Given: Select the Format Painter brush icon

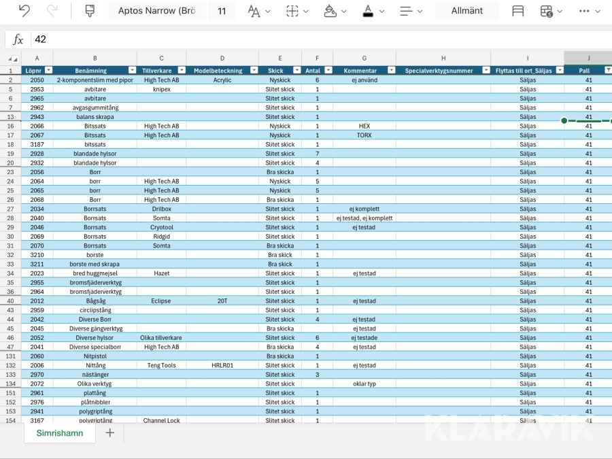Looking at the screenshot, I should (90, 11).
